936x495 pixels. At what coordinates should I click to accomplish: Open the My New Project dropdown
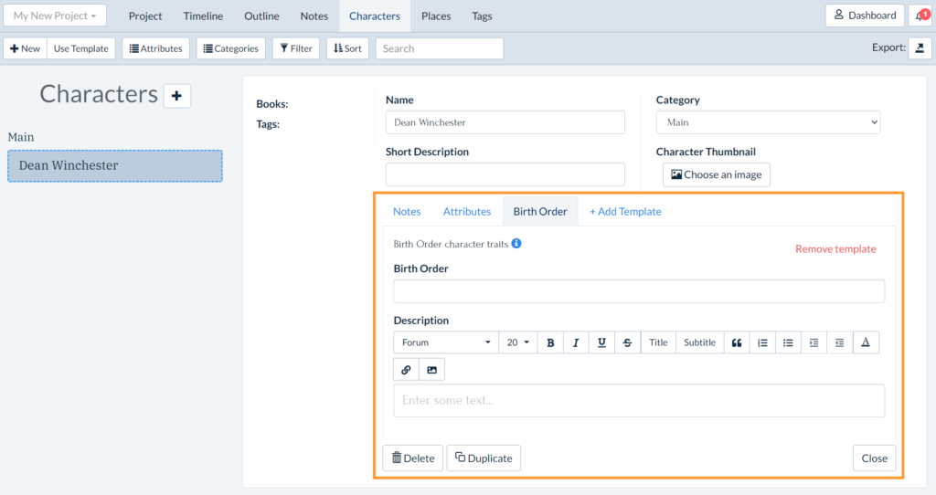click(55, 16)
